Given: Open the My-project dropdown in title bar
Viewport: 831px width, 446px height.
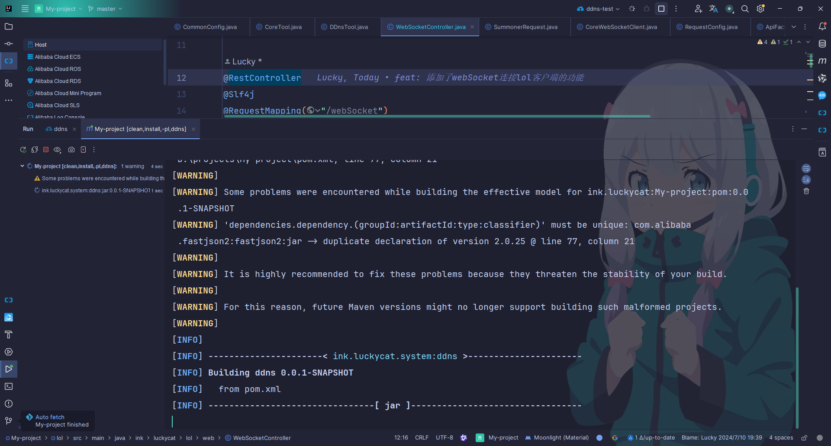Looking at the screenshot, I should (58, 9).
